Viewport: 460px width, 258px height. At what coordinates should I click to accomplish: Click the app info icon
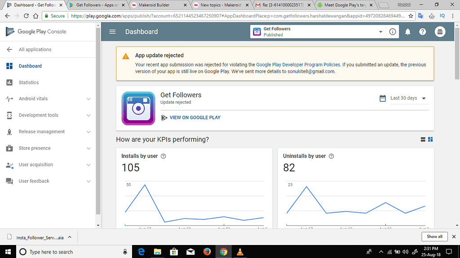point(393,32)
